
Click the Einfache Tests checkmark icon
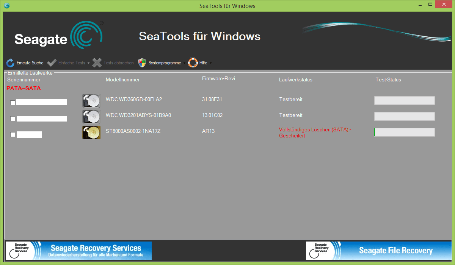(52, 63)
